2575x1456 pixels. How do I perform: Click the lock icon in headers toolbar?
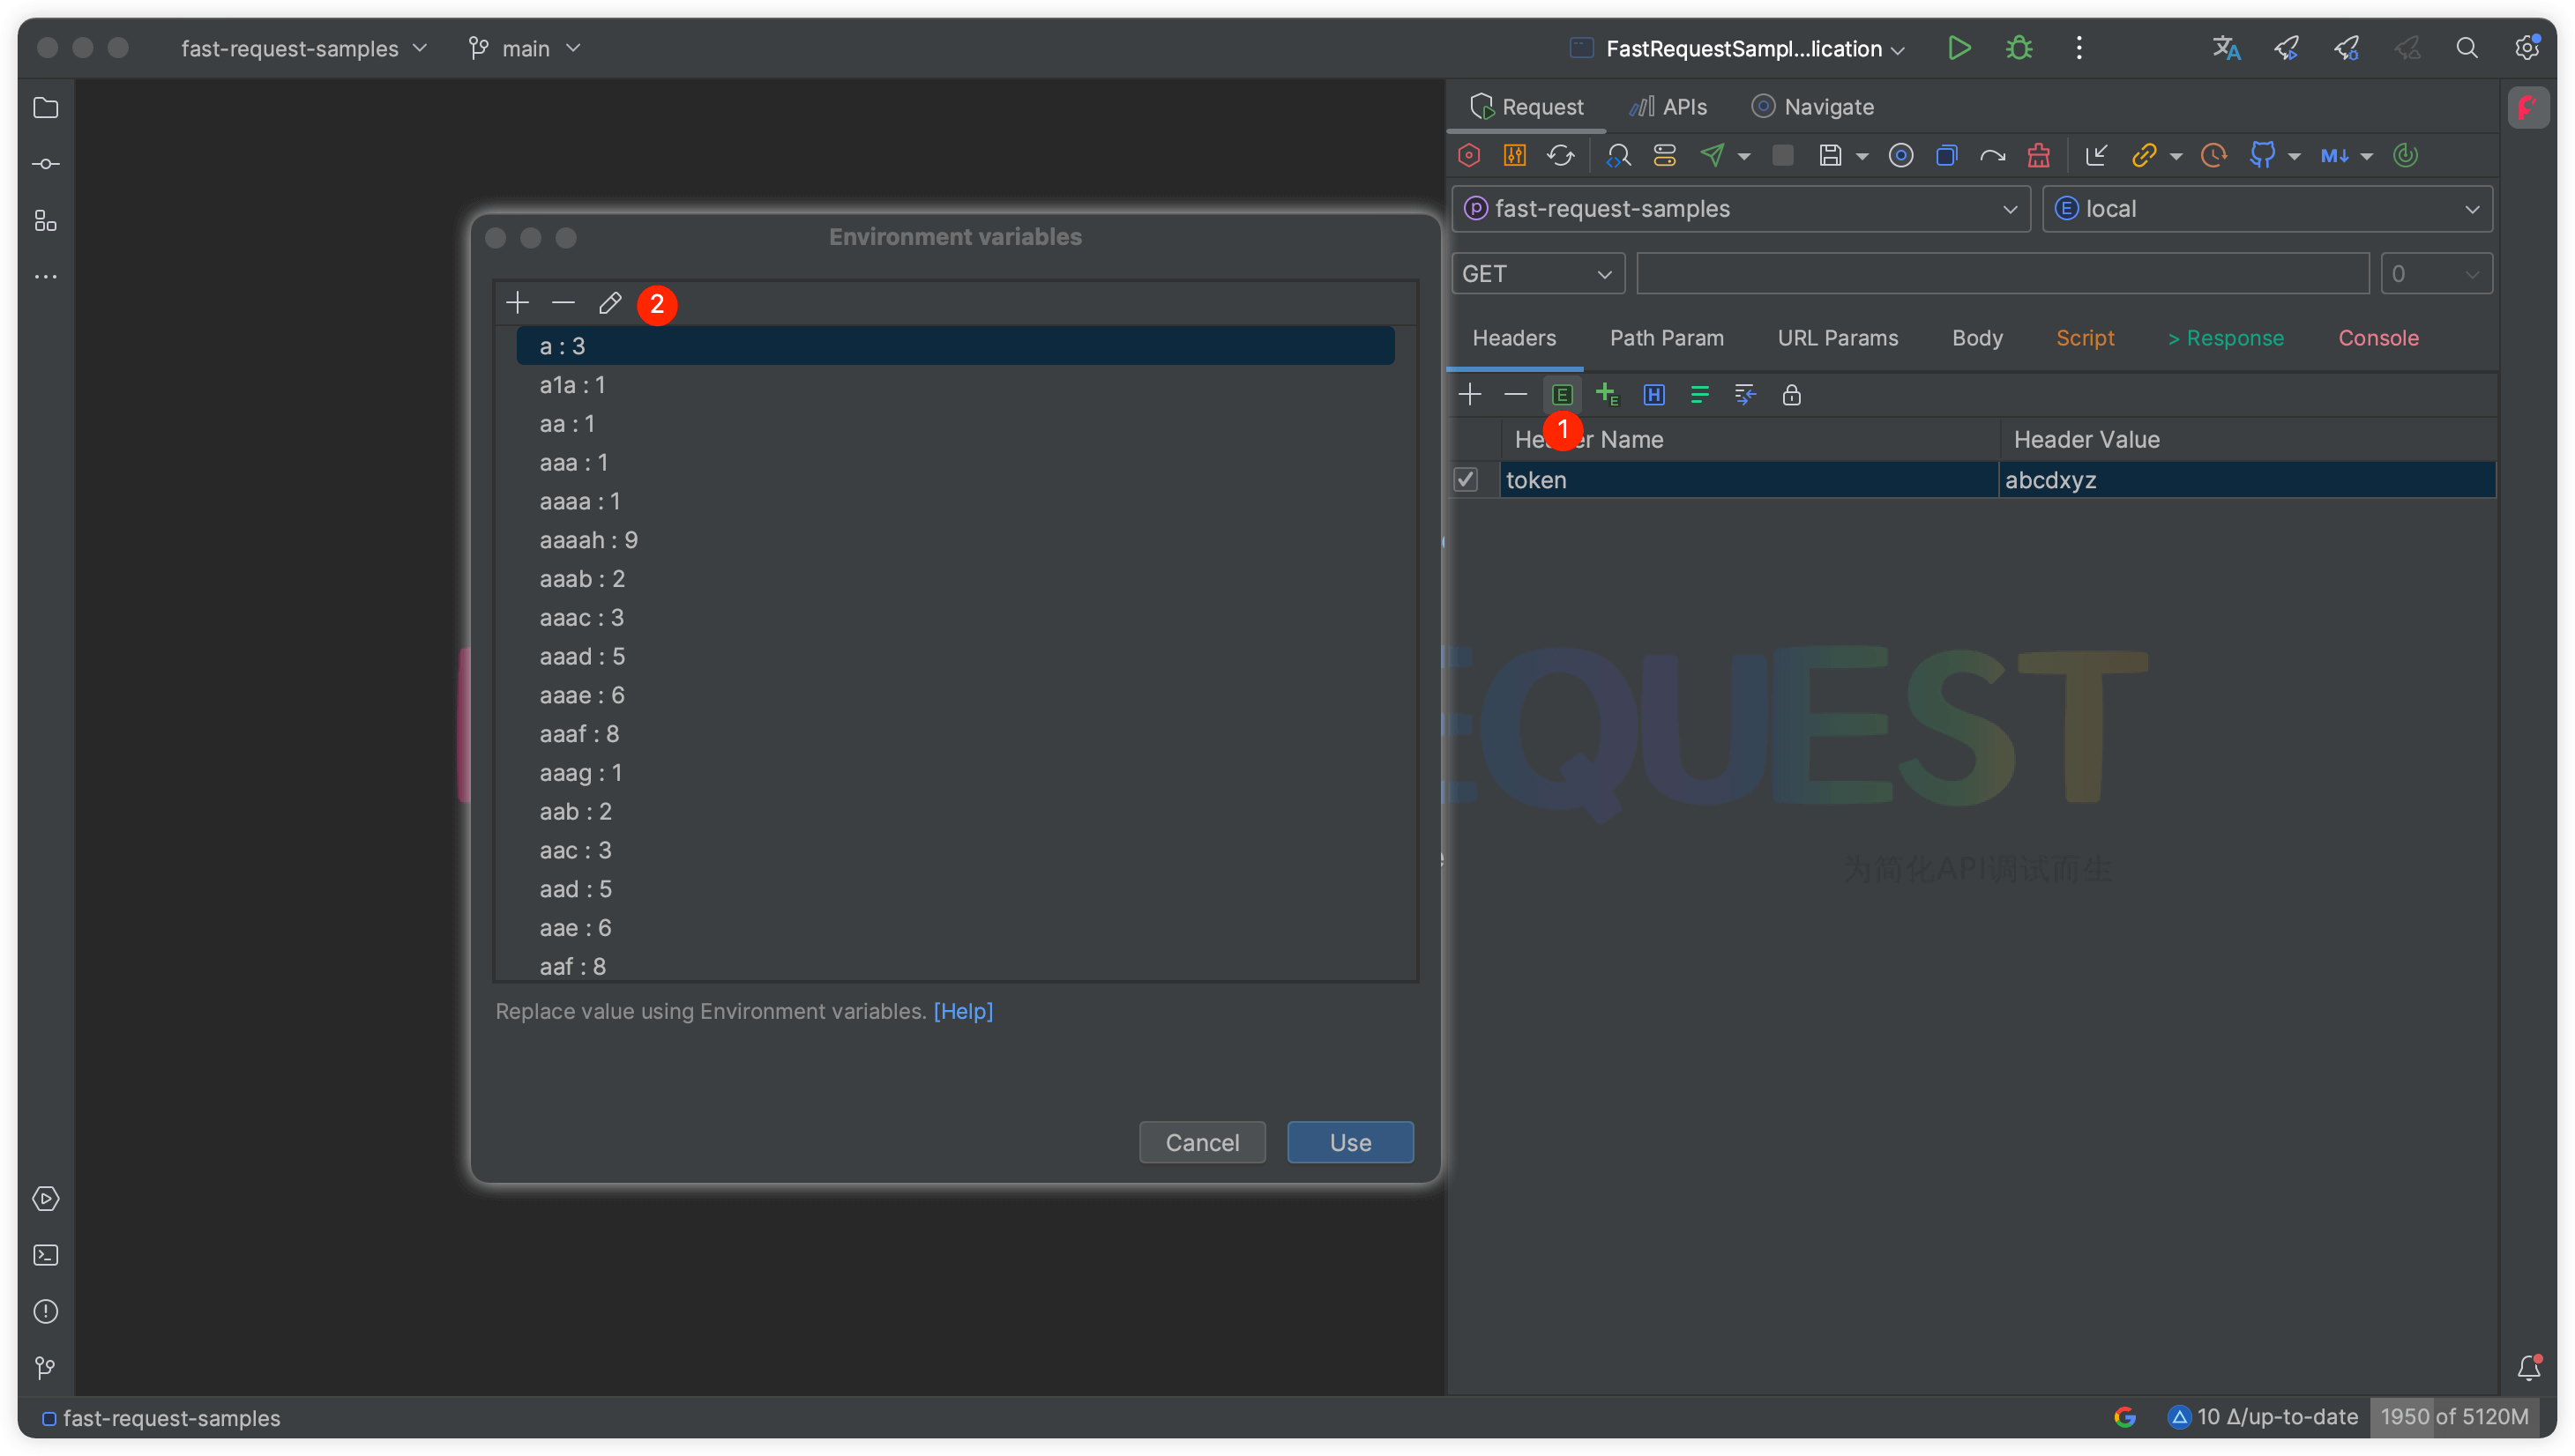click(x=1791, y=395)
